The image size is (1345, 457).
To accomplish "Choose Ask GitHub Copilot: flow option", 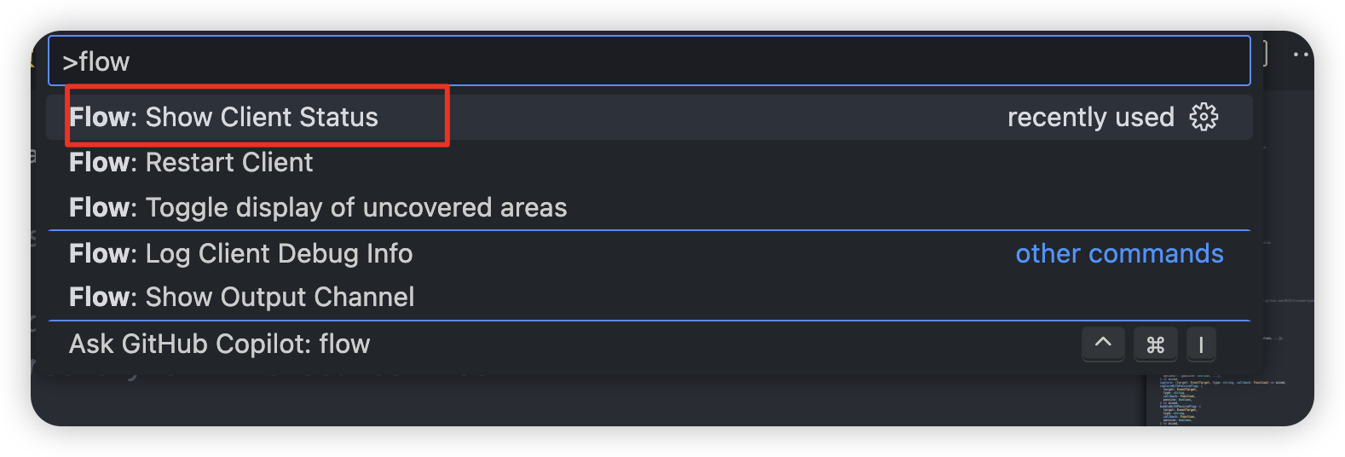I will pos(220,344).
